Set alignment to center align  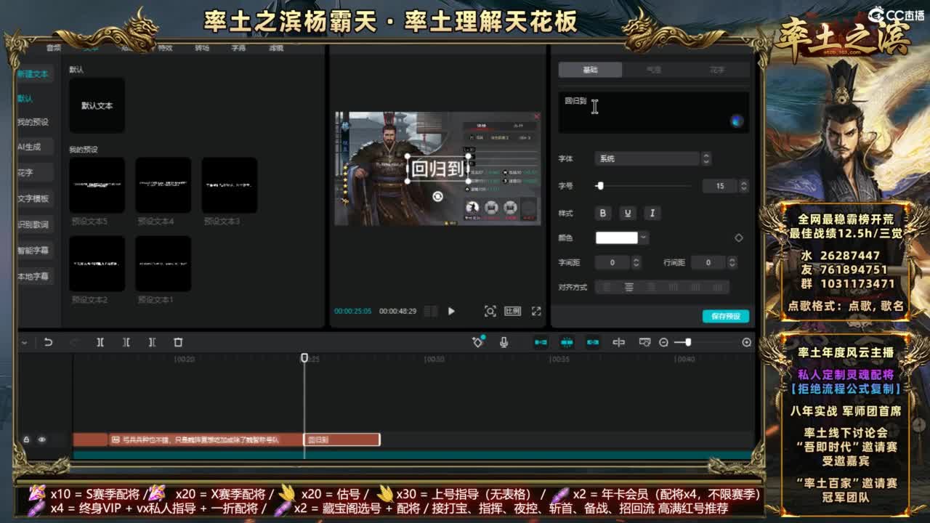629,287
